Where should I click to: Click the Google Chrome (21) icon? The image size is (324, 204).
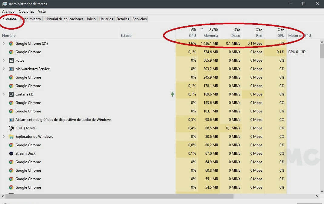click(11, 44)
